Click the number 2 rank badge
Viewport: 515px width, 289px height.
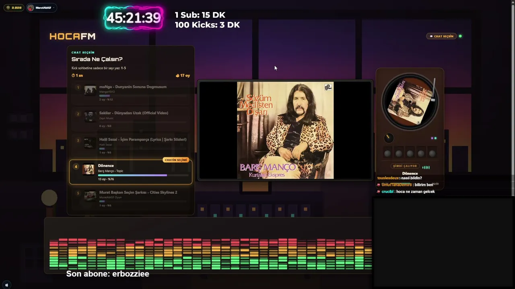coord(78,114)
